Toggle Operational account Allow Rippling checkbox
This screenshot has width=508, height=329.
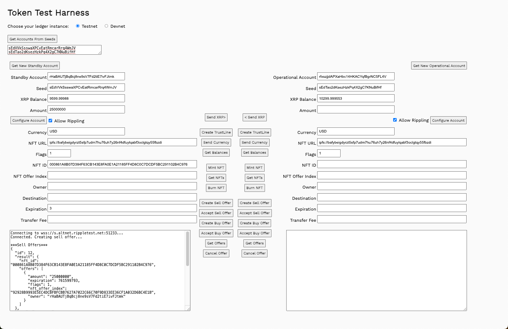(395, 120)
